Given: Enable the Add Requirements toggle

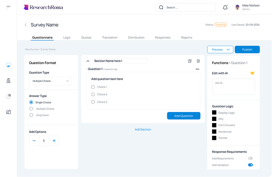Looking at the screenshot, I should 251,158.
